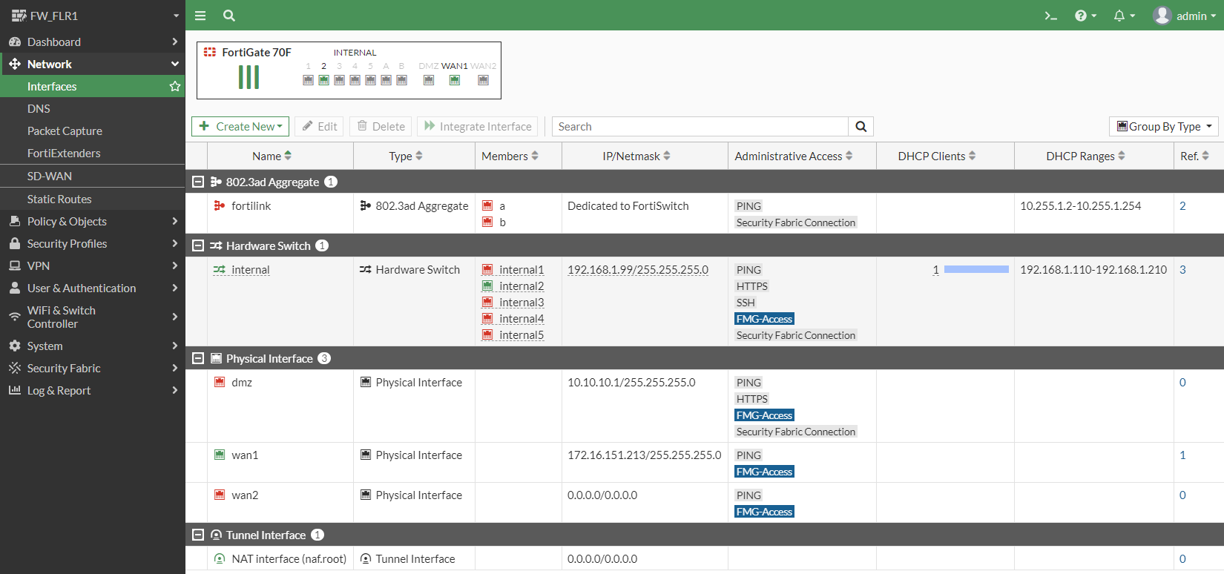Viewport: 1224px width, 574px height.
Task: Open the Dashboard menu
Action: click(92, 42)
